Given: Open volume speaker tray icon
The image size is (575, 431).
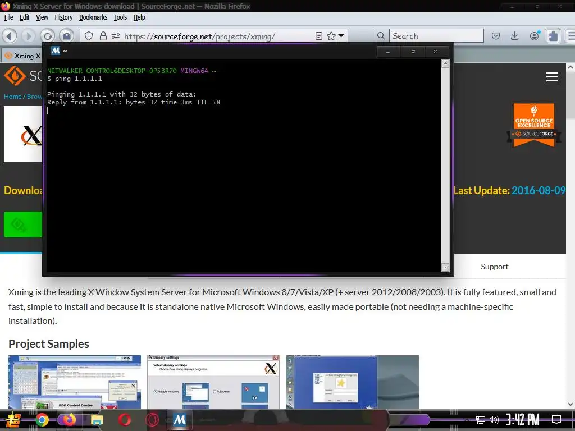Looking at the screenshot, I should 494,420.
